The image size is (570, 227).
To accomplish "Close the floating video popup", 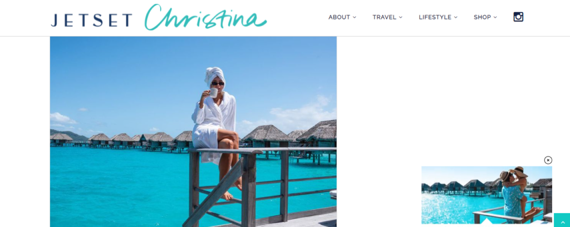I will click(548, 160).
